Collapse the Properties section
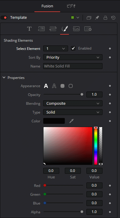 click(4, 77)
